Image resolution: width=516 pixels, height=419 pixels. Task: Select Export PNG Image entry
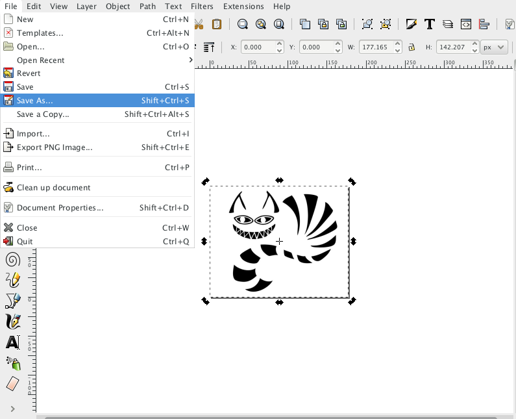97,147
